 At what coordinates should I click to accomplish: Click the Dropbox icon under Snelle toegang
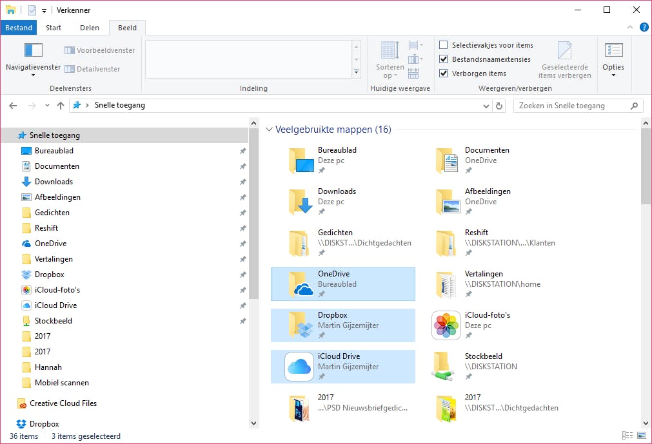pyautogui.click(x=26, y=275)
